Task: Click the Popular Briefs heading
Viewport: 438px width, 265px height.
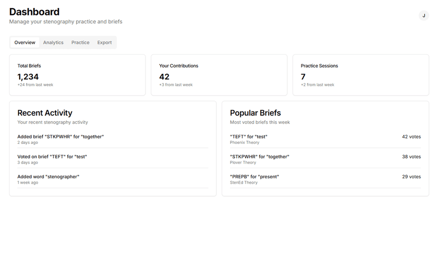Action: [x=255, y=113]
